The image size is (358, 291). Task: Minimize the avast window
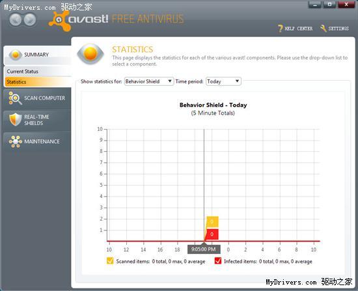click(314, 5)
